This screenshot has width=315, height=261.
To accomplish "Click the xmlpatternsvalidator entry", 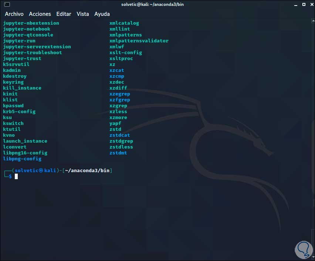I will (x=139, y=41).
